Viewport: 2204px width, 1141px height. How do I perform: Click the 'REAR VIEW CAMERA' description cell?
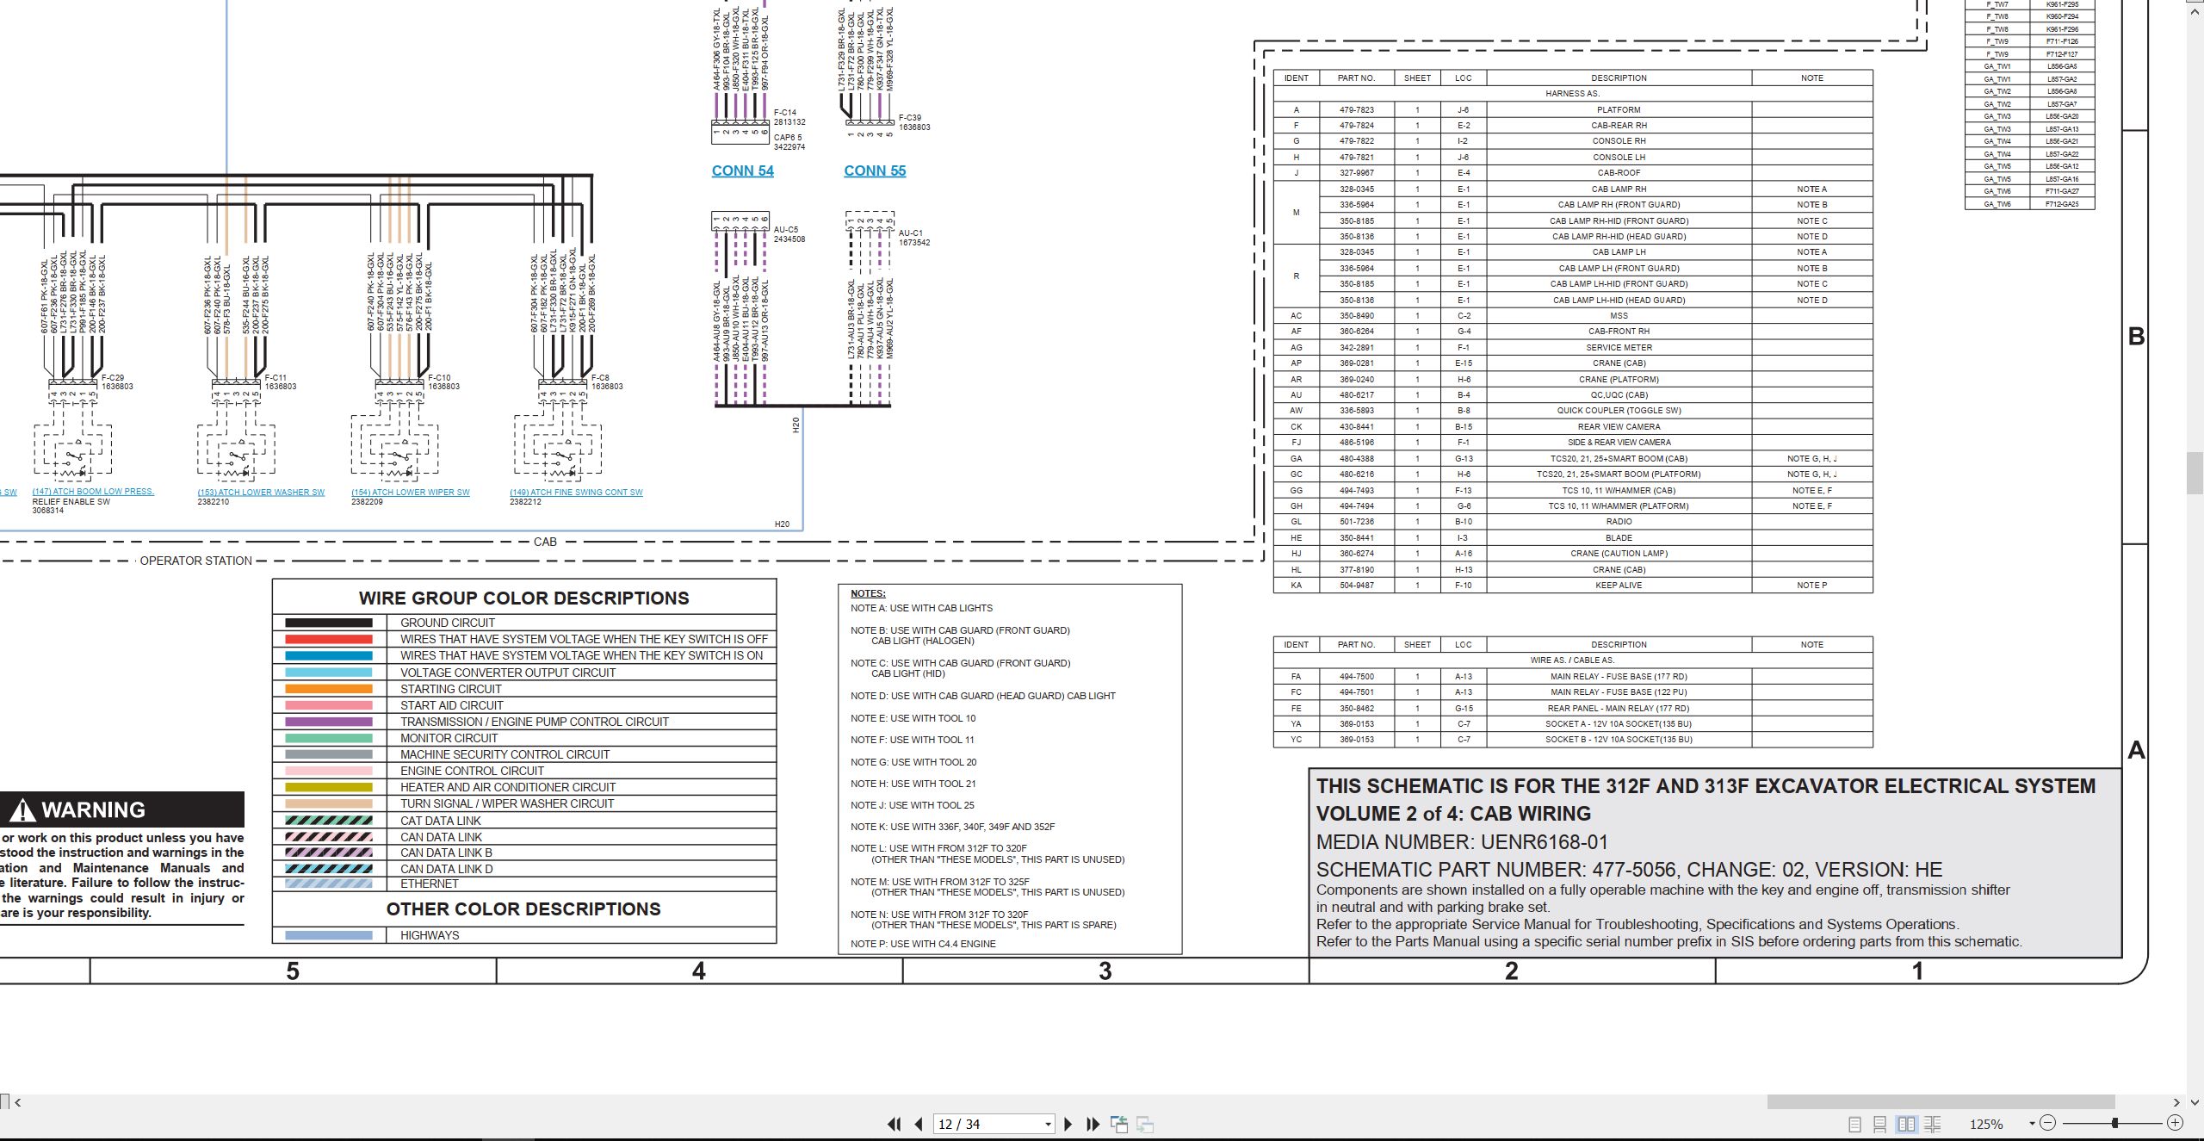pyautogui.click(x=1619, y=427)
